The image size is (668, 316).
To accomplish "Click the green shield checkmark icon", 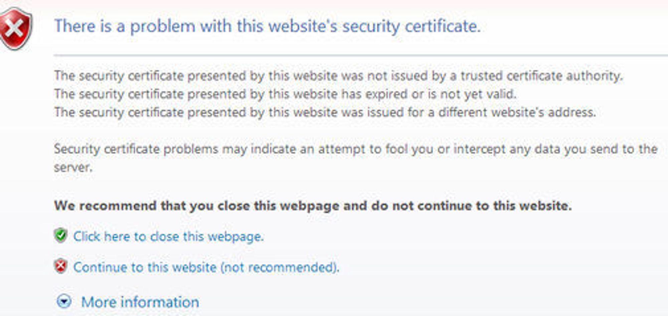I will pos(60,236).
